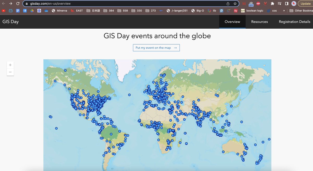Click the Update button
Image resolution: width=313 pixels, height=171 pixels.
pos(305,4)
